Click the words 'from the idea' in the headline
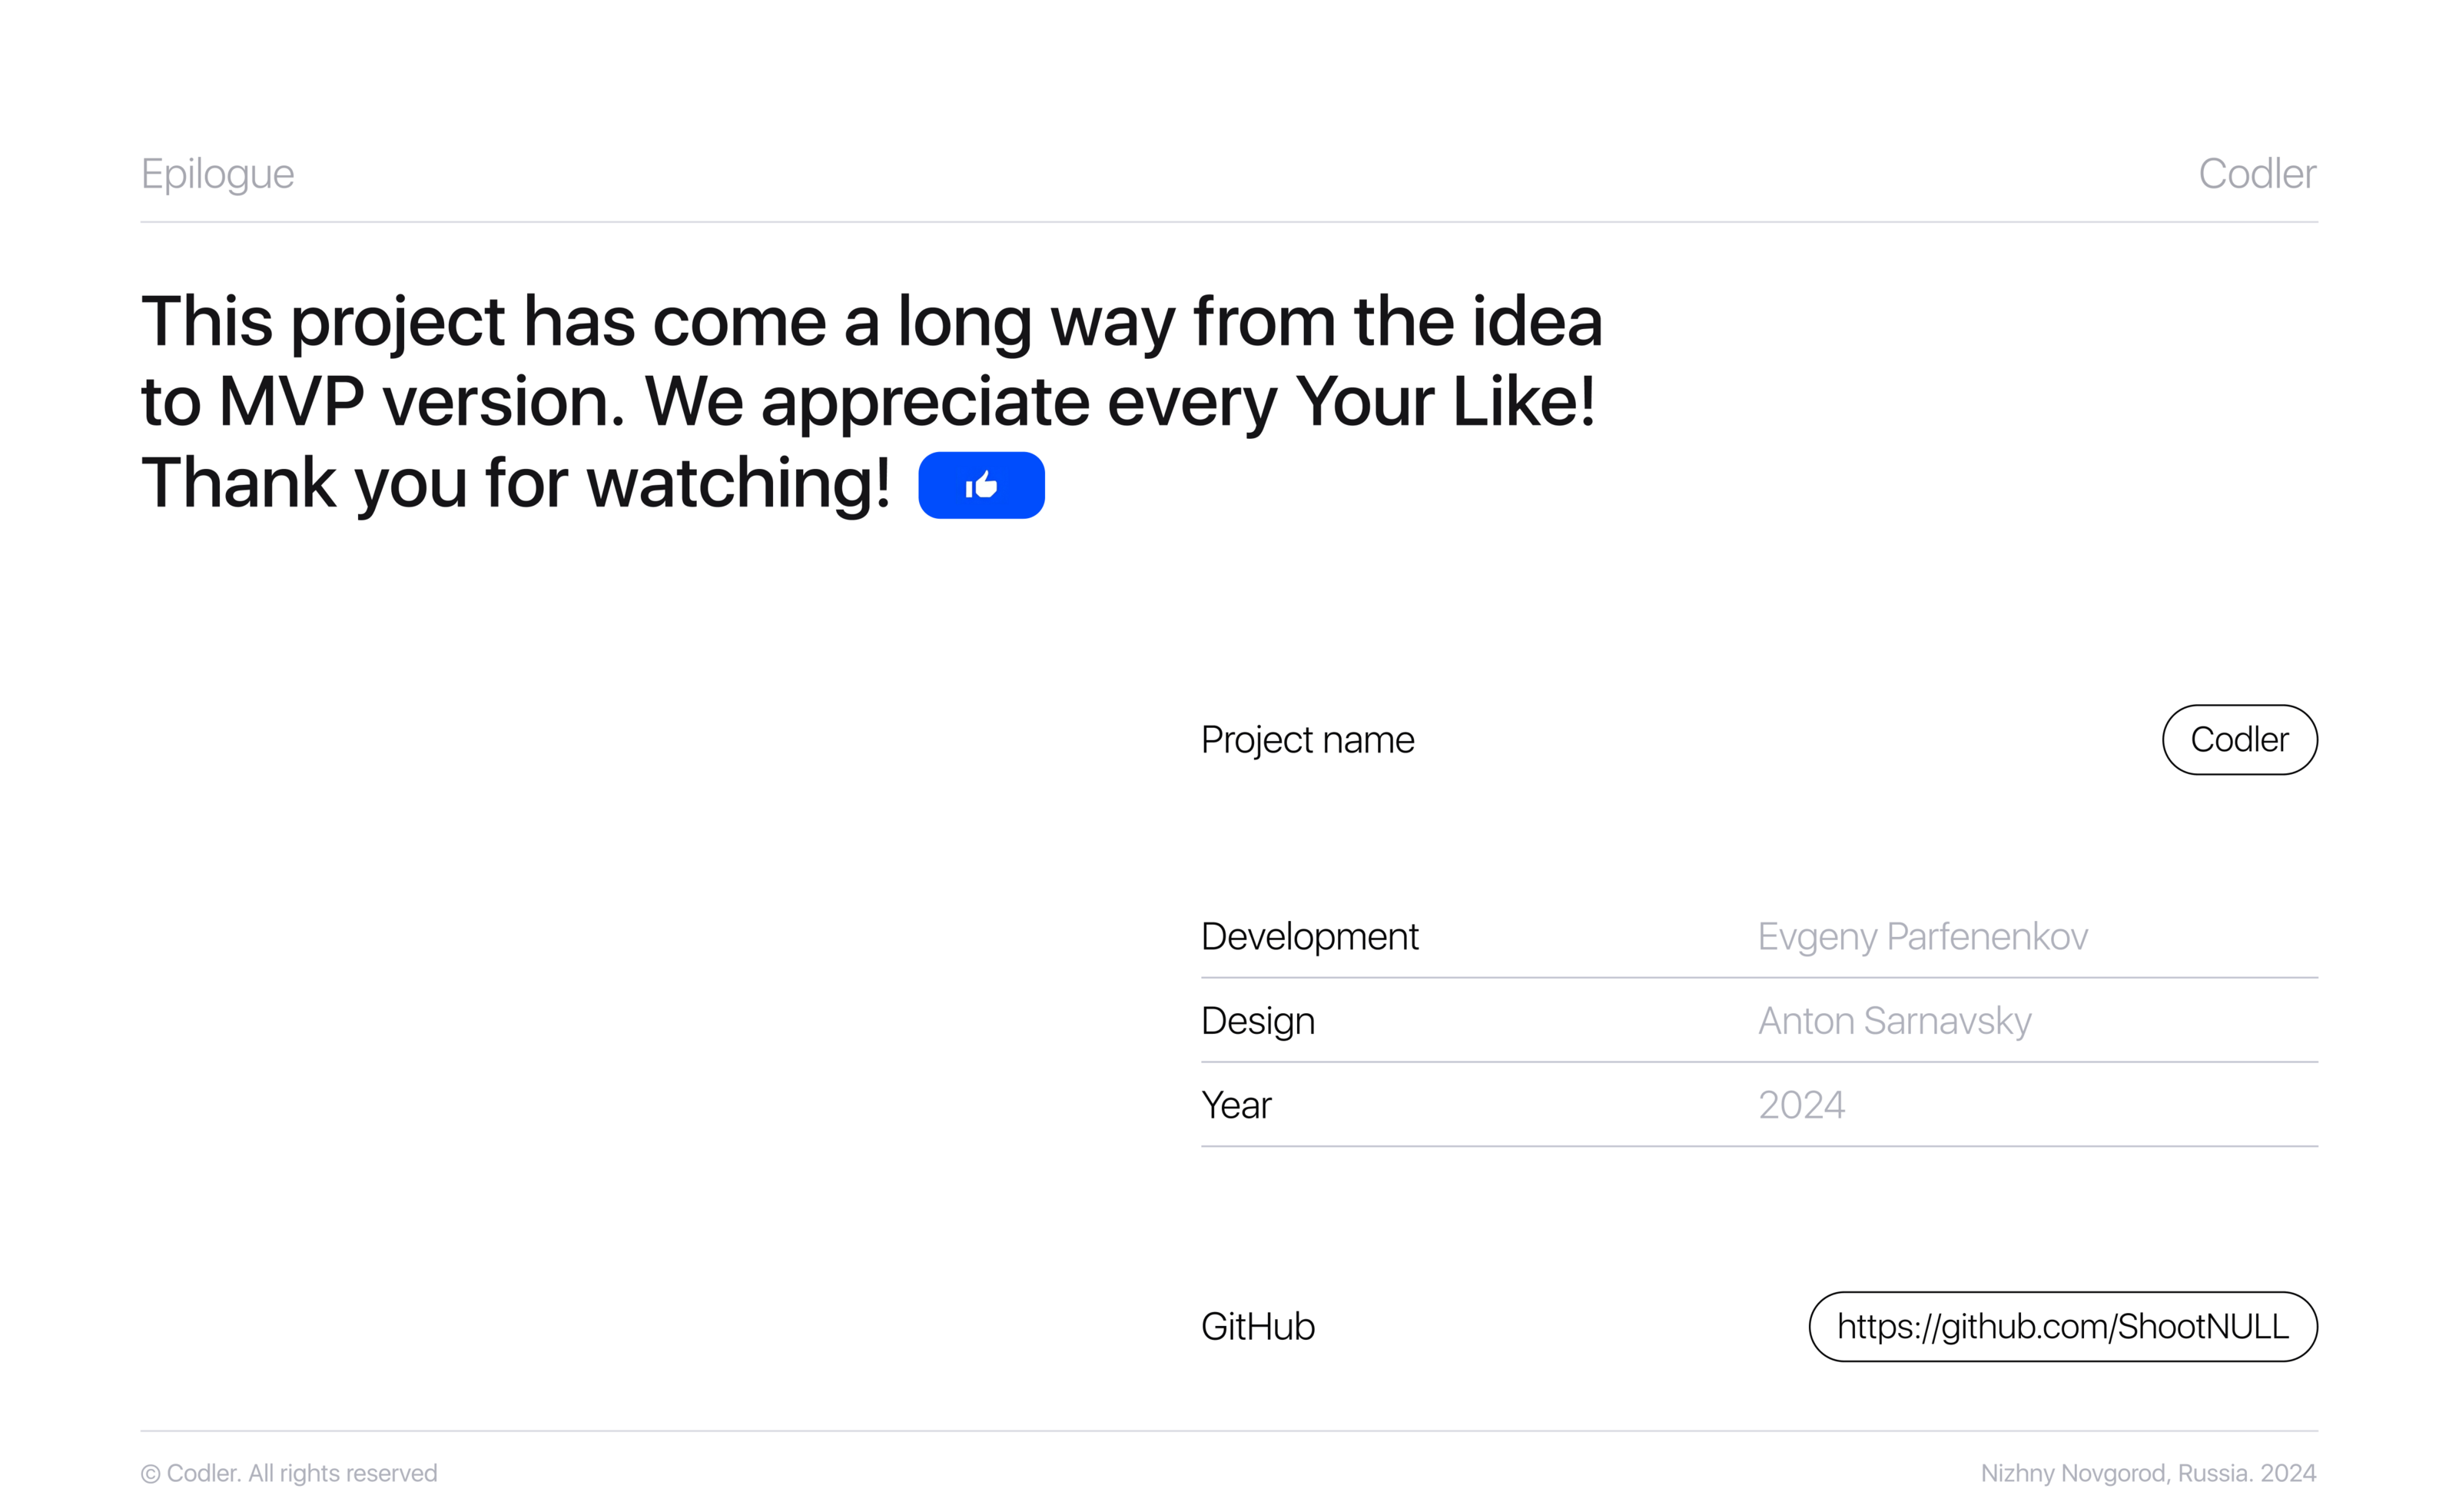Viewport: 2459px width, 1512px height. point(1398,322)
